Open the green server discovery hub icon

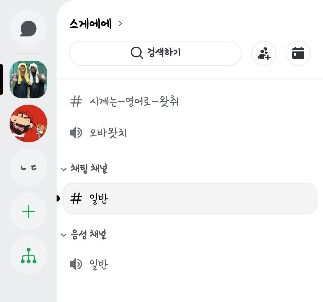[x=28, y=255]
